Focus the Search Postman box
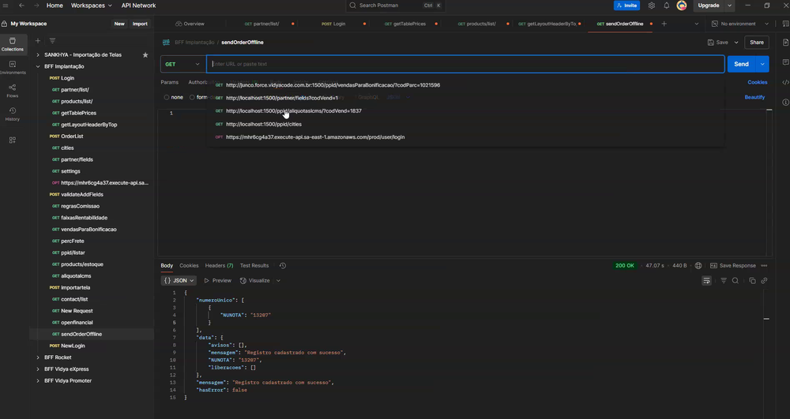The height and width of the screenshot is (419, 790). (x=396, y=6)
